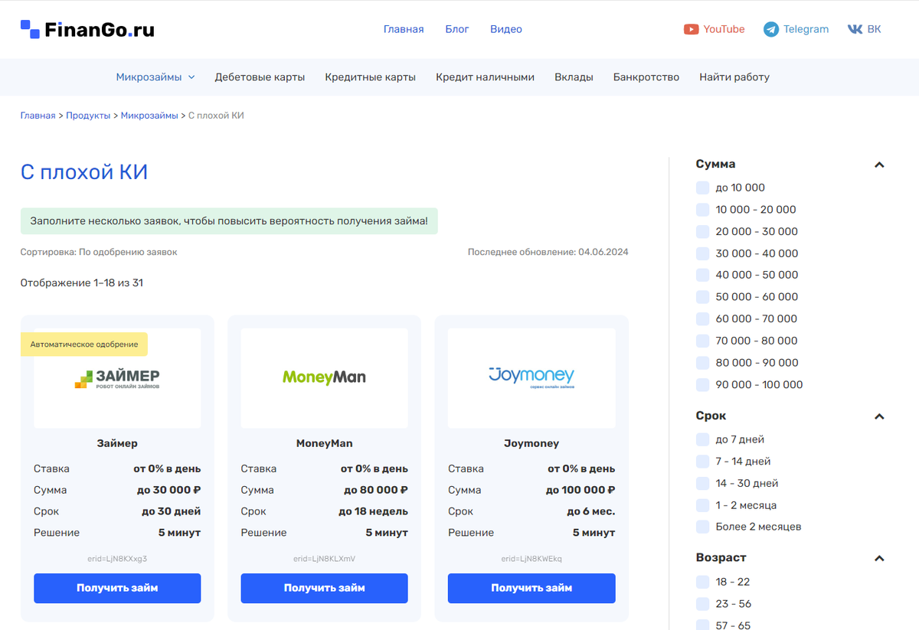The width and height of the screenshot is (919, 630).
Task: Click 'Сортировка: По одобрению заявок' text
Action: (x=99, y=252)
